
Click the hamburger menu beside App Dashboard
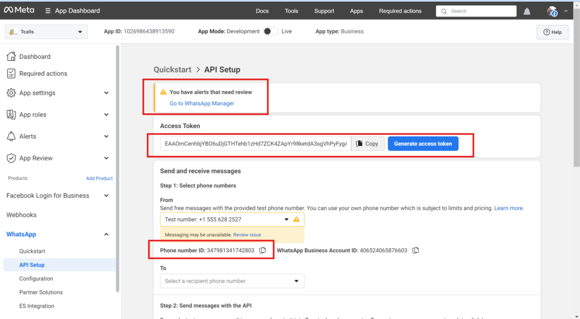tap(48, 11)
